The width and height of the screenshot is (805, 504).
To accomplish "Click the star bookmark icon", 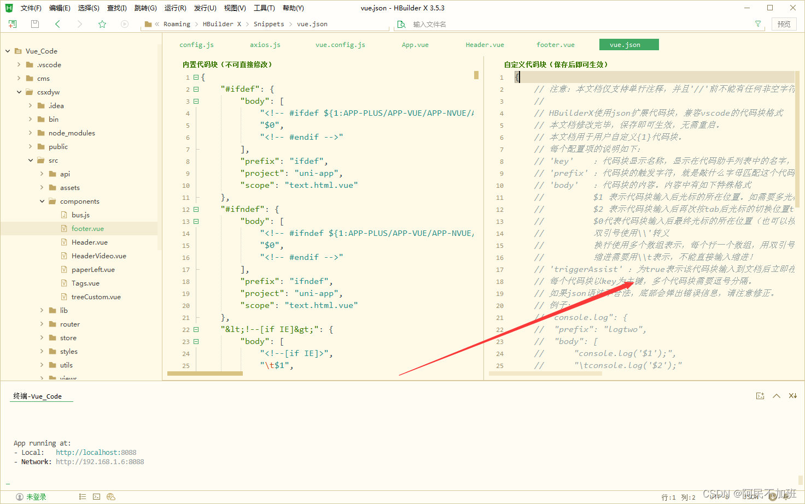I will click(x=102, y=24).
